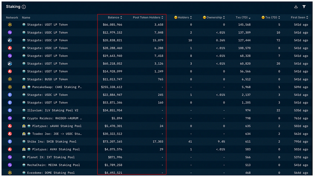
Task: Click the Name column header
Action: click(26, 18)
